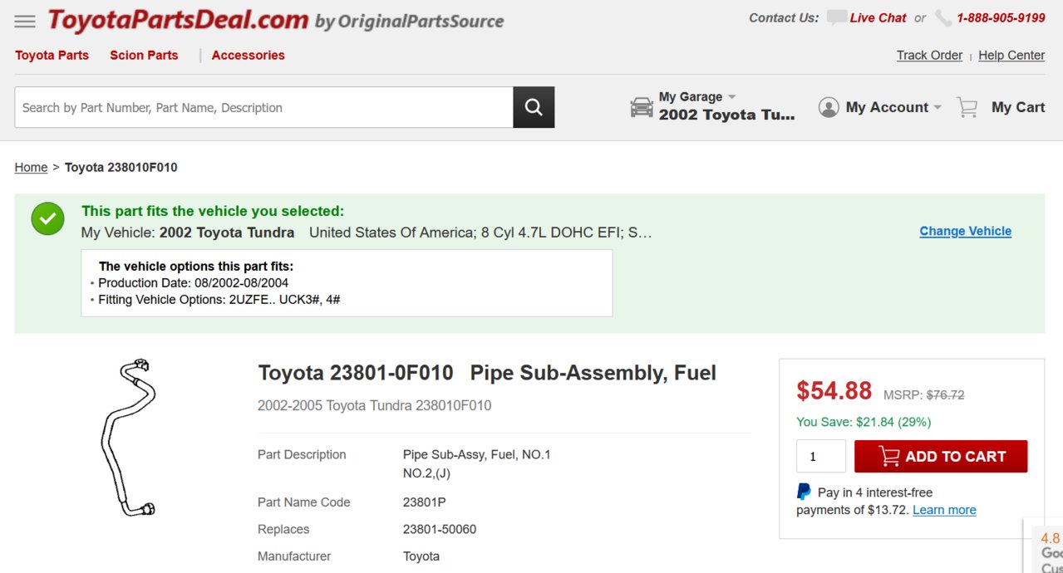Click the Part Name Code value 23801P

pyautogui.click(x=425, y=502)
